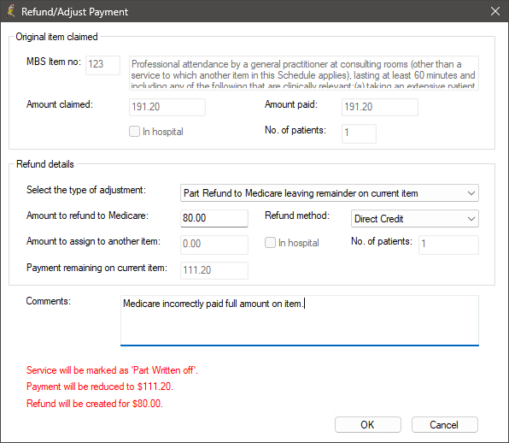
Task: Open the type of adjustment dropdown
Action: click(x=330, y=193)
